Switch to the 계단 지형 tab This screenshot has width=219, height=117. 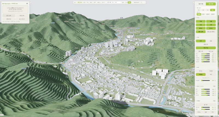pos(211,4)
